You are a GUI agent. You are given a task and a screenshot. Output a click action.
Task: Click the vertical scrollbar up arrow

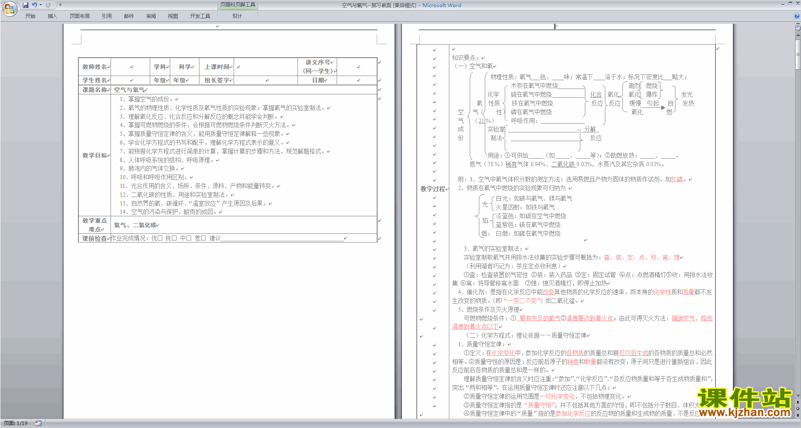(x=798, y=35)
